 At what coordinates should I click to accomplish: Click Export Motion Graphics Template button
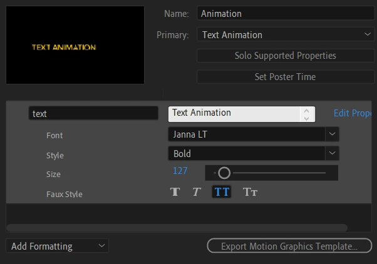(289, 246)
